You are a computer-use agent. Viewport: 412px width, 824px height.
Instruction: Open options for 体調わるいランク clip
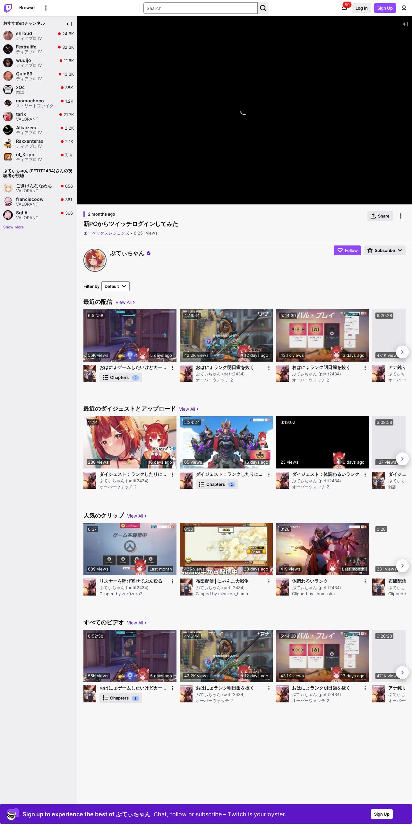coord(365,581)
